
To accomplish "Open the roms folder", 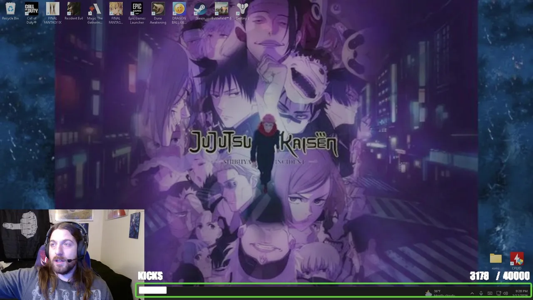I will (496, 262).
